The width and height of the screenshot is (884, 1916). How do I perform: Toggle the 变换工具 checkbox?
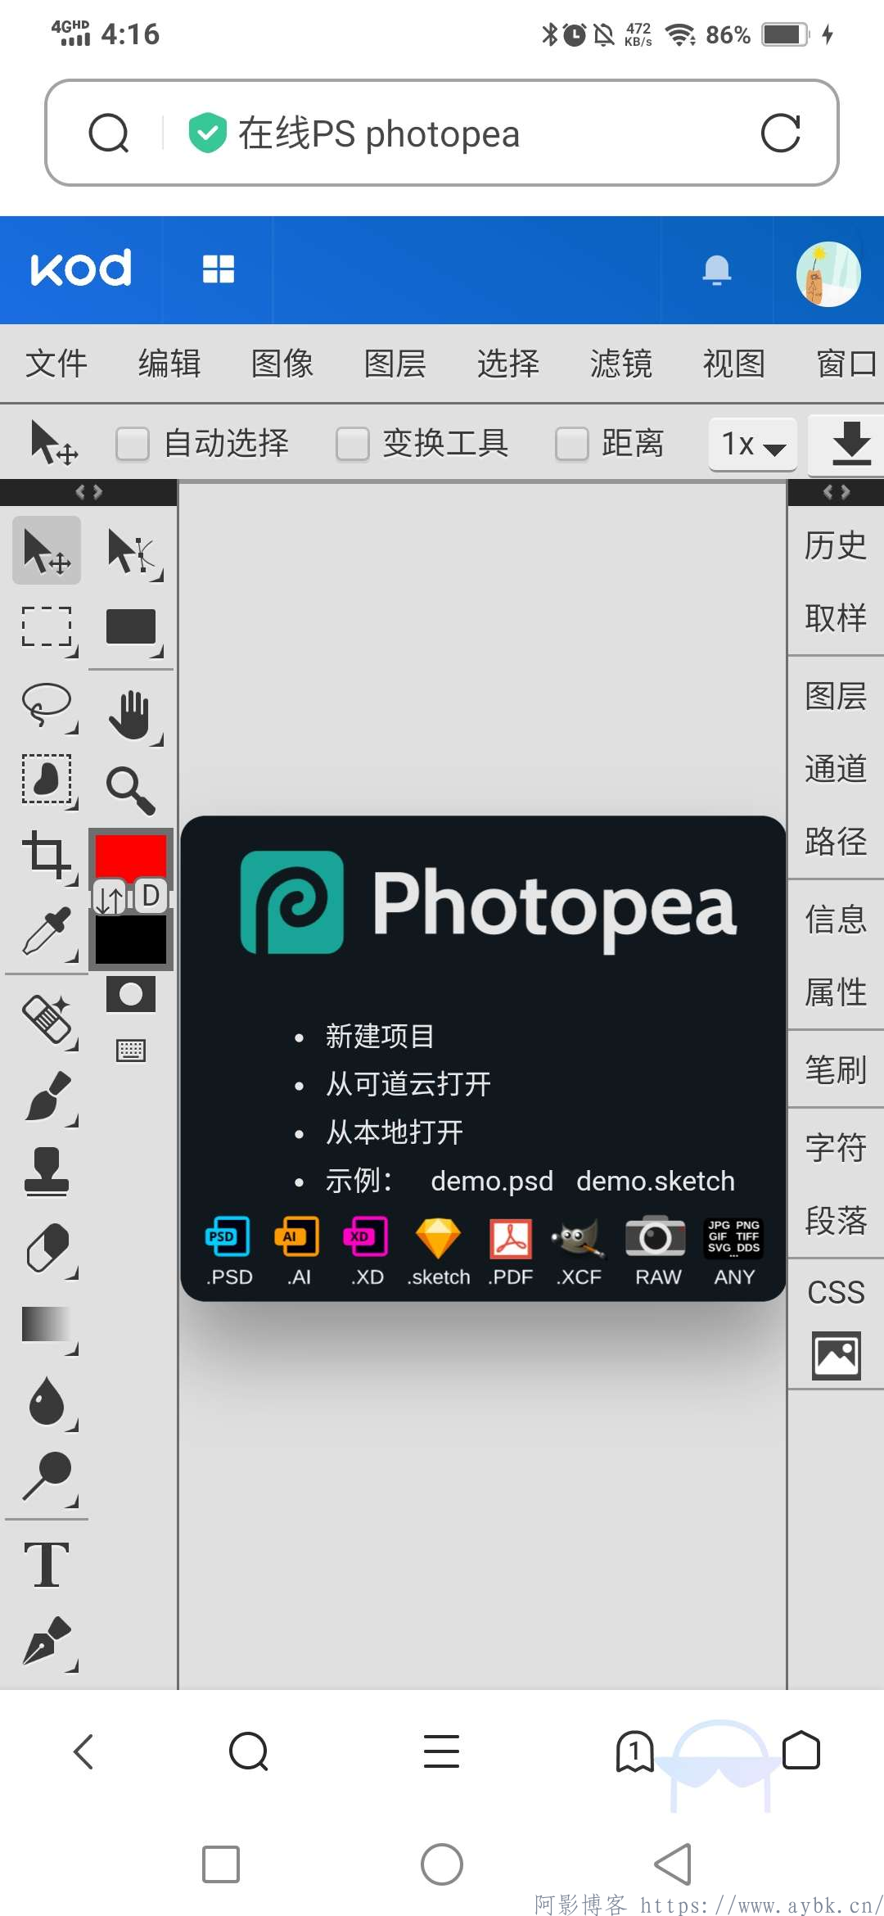point(353,444)
